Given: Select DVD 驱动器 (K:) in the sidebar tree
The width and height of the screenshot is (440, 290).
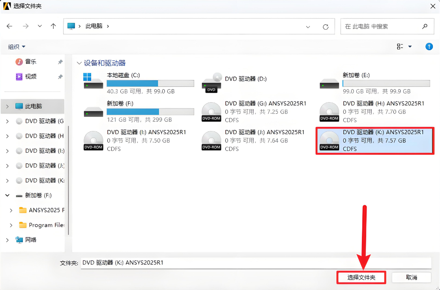Looking at the screenshot, I should pos(40,181).
